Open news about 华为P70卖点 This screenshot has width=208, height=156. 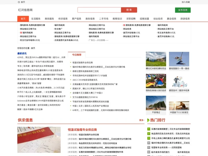tap(40, 62)
